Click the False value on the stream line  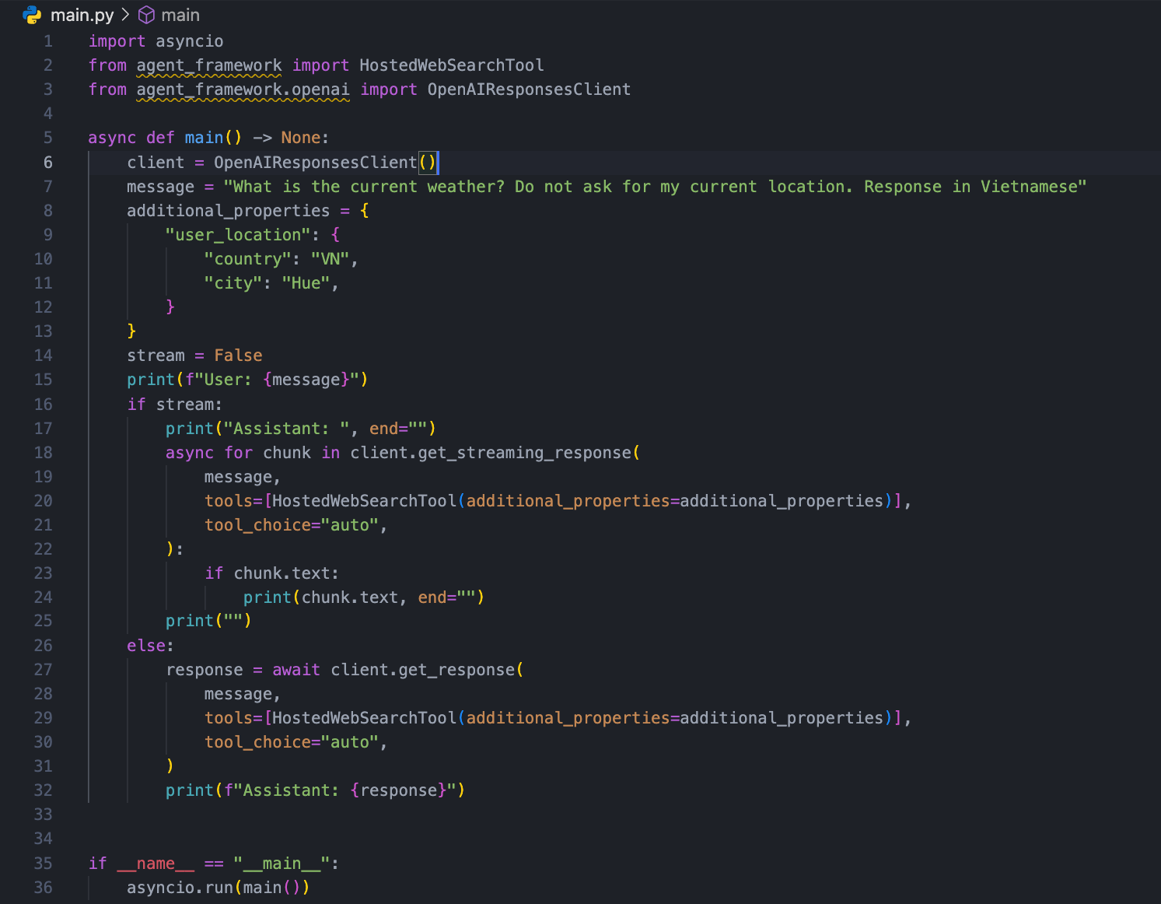pos(238,356)
